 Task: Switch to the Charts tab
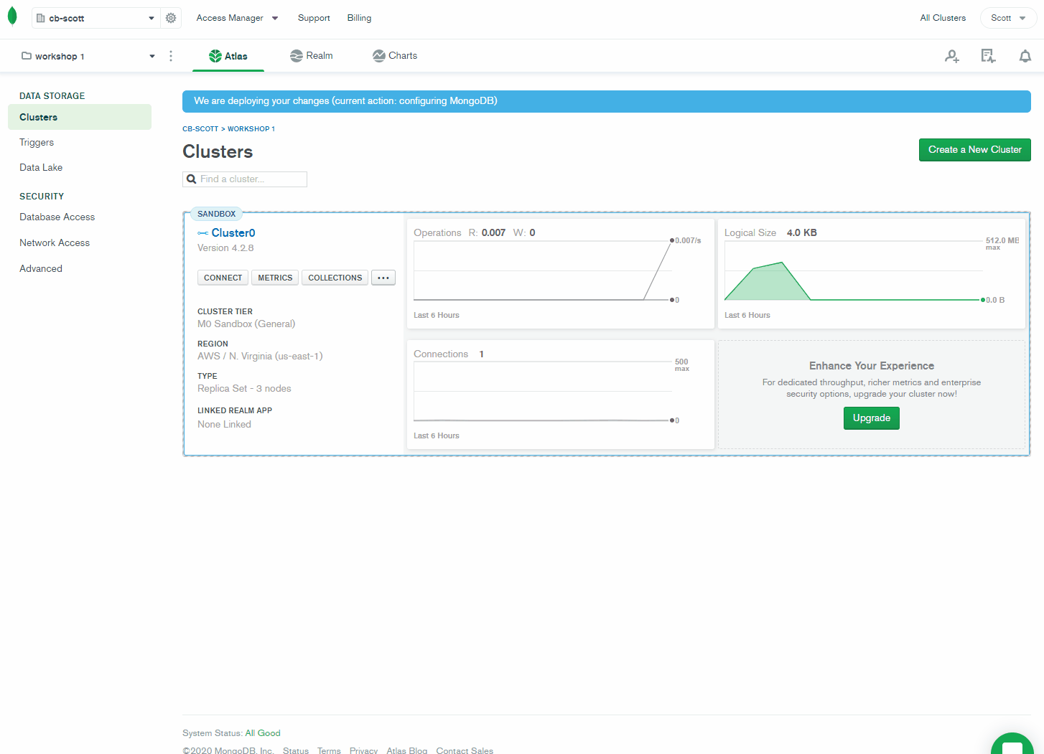pyautogui.click(x=395, y=56)
